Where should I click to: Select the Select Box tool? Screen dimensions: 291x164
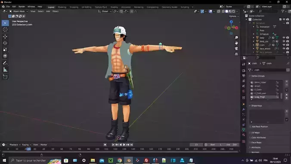click(5, 23)
